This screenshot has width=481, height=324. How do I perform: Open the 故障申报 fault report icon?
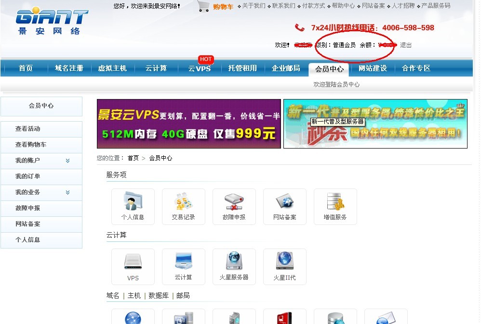point(234,207)
